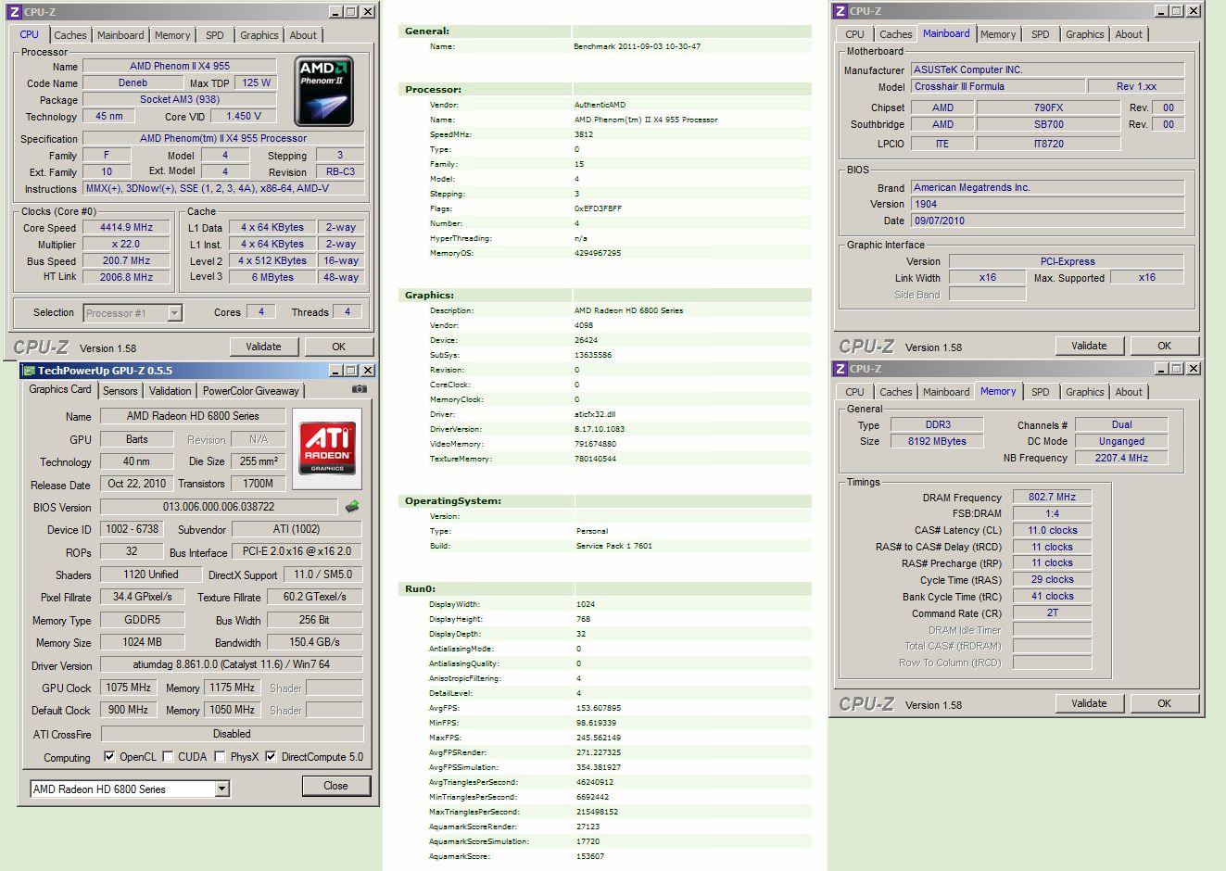This screenshot has height=871, width=1226.
Task: Click Validate in bottom-right Memory window
Action: pos(1089,703)
